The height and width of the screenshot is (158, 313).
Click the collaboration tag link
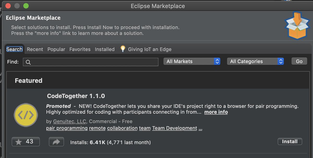click(x=122, y=128)
